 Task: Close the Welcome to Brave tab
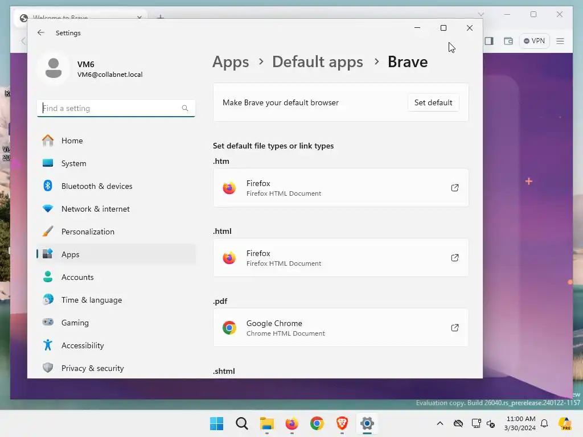click(139, 17)
